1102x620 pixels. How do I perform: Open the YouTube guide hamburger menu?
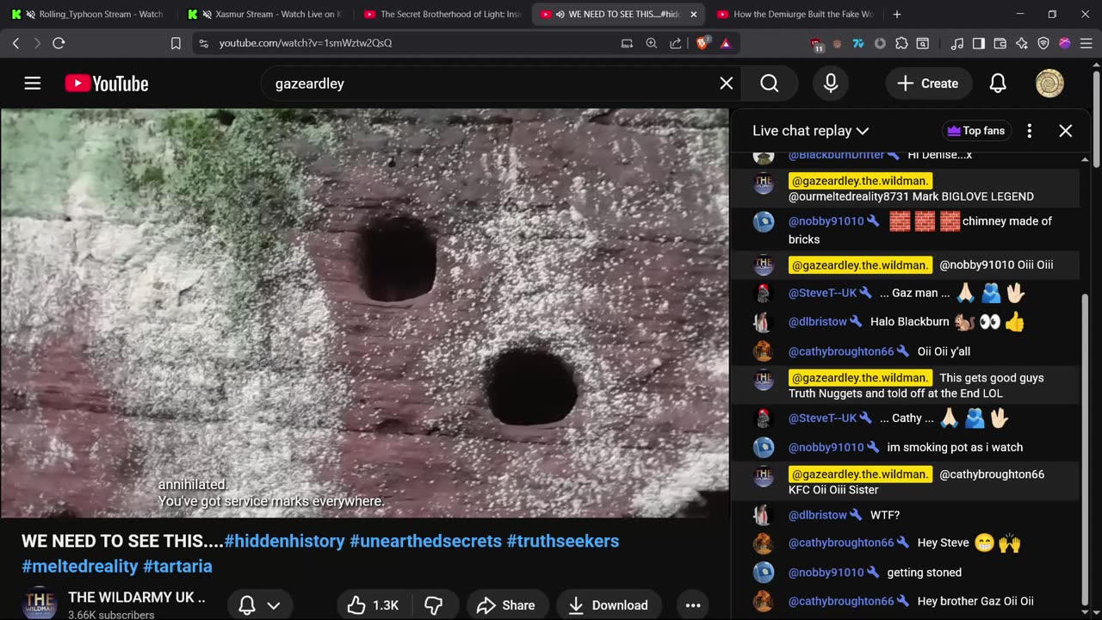tap(33, 84)
